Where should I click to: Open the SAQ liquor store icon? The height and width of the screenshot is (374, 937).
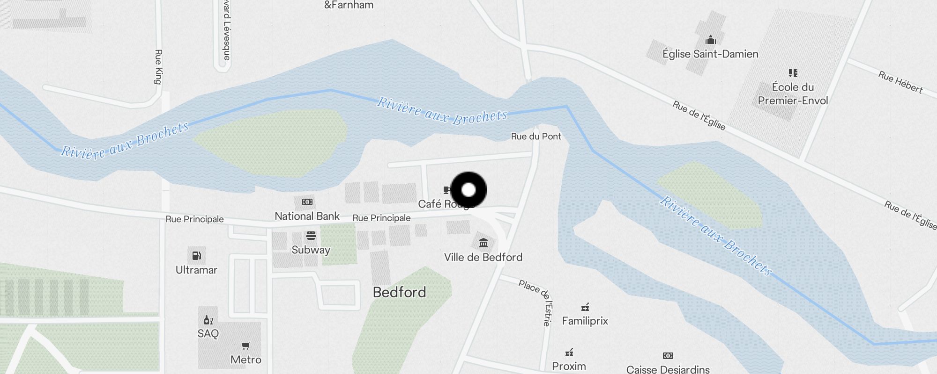[x=208, y=320]
